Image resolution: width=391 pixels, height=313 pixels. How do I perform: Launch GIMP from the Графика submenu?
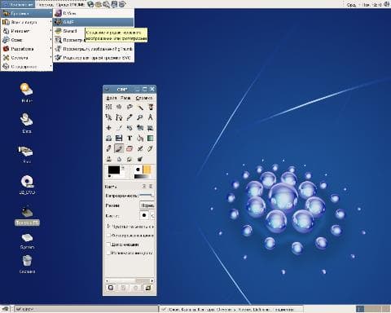(93, 22)
